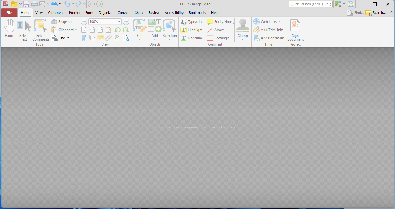Select the Typewriter tool
395x209 pixels.
192,22
